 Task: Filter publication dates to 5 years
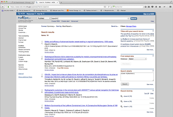21,57
